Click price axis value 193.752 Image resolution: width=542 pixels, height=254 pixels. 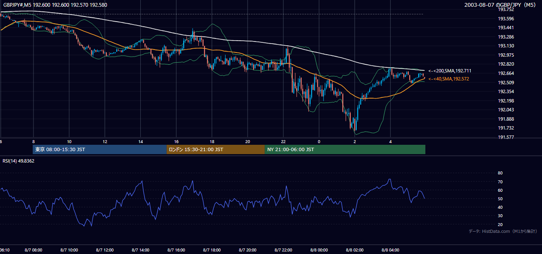click(x=506, y=9)
